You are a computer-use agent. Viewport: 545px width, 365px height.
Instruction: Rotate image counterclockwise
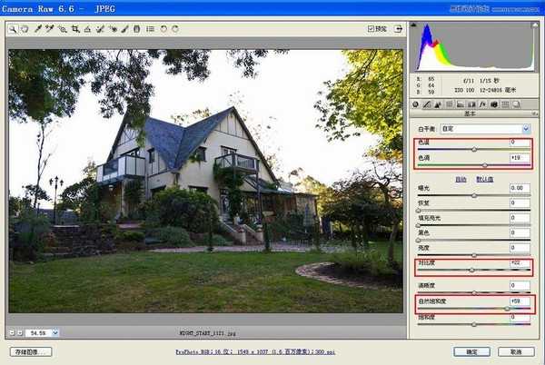coord(163,29)
